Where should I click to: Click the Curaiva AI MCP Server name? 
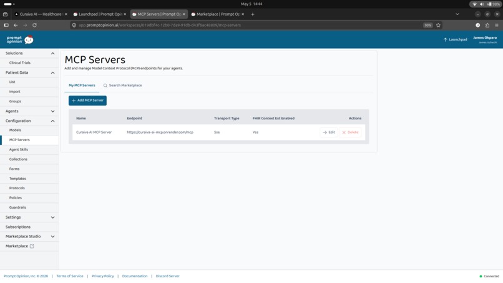(94, 132)
